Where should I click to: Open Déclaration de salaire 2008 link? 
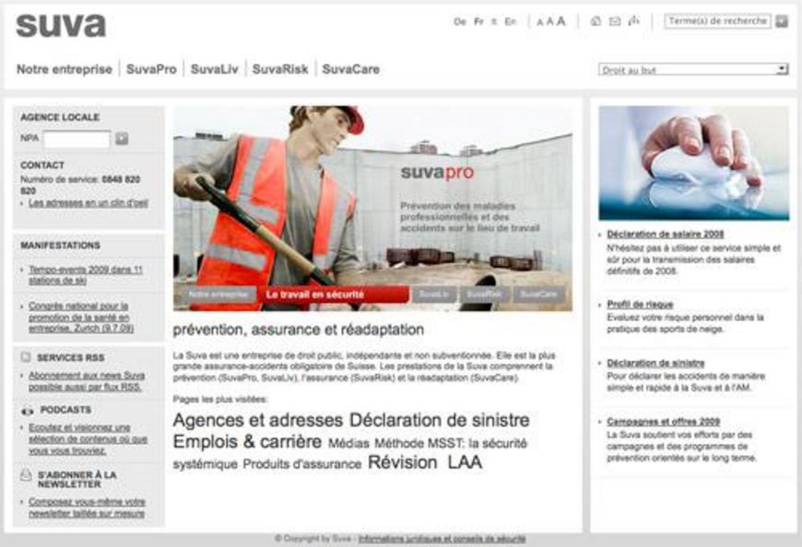click(665, 234)
